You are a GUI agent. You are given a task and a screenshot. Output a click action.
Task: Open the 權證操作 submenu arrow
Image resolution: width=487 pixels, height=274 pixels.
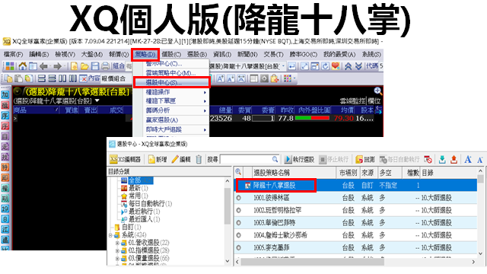click(x=205, y=93)
